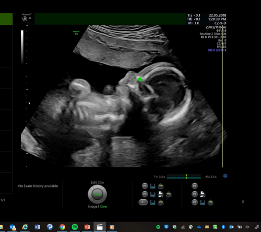The image size is (261, 232).
Task: Click the green Cine trackball center button
Action: (x=97, y=194)
